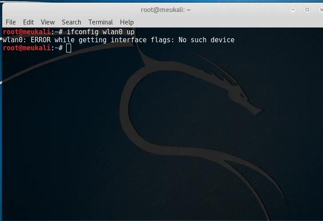The image size is (323, 221).
Task: Click 'wlan0:' at the start of the error line
Action: click(14, 40)
